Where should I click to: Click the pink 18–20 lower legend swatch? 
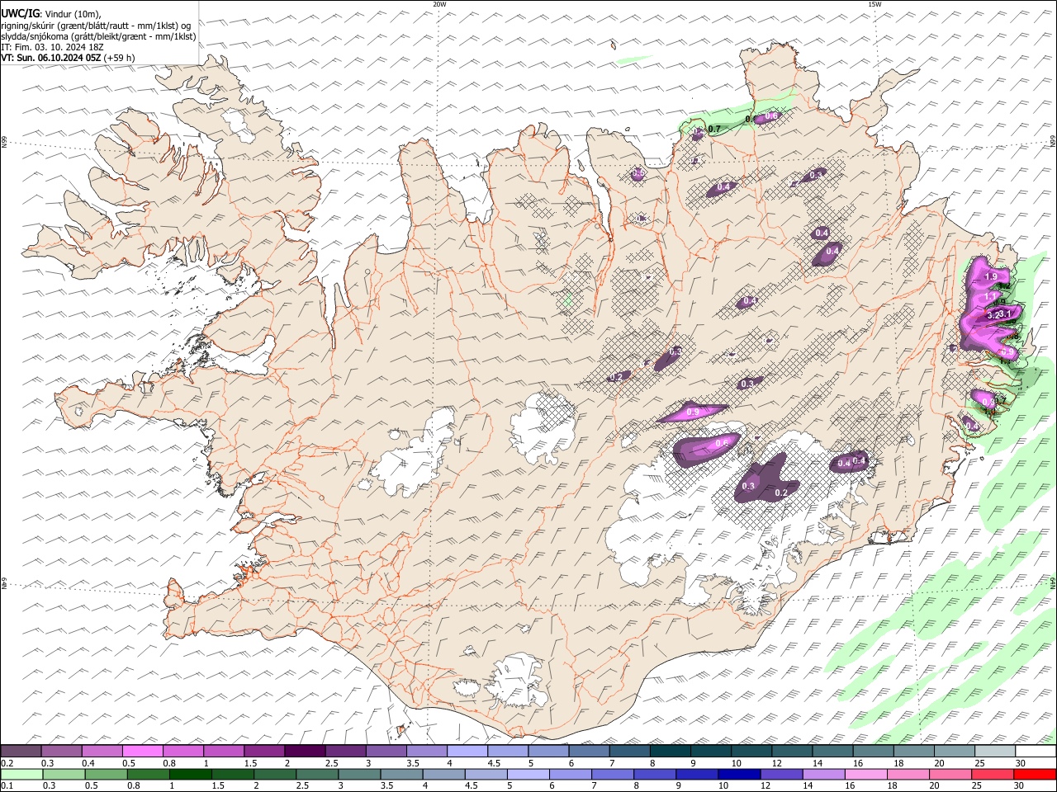tap(907, 774)
